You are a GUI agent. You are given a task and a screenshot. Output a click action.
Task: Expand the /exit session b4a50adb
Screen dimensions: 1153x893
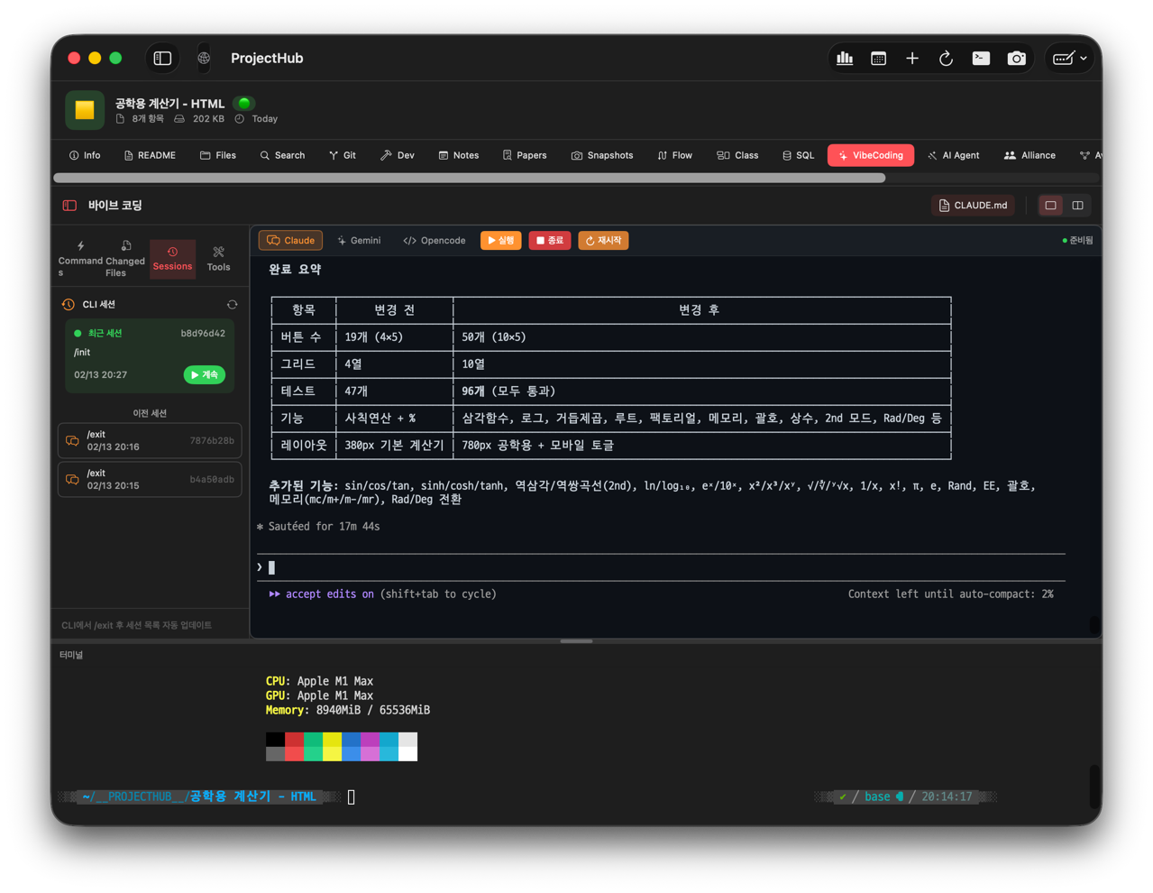pyautogui.click(x=150, y=480)
